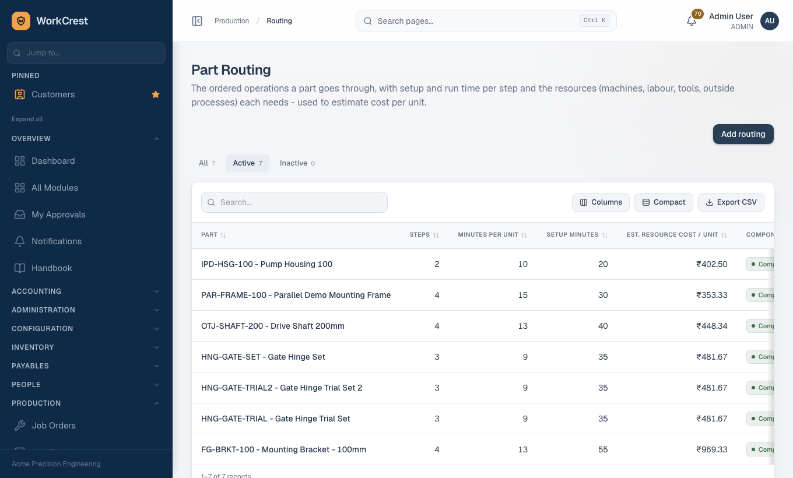Screen dimensions: 793x478
Task: Switch to the All routings tab
Action: point(207,163)
